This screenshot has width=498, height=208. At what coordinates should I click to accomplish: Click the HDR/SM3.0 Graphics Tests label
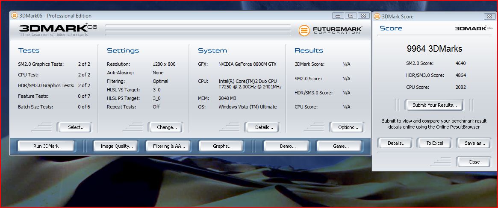(46, 85)
